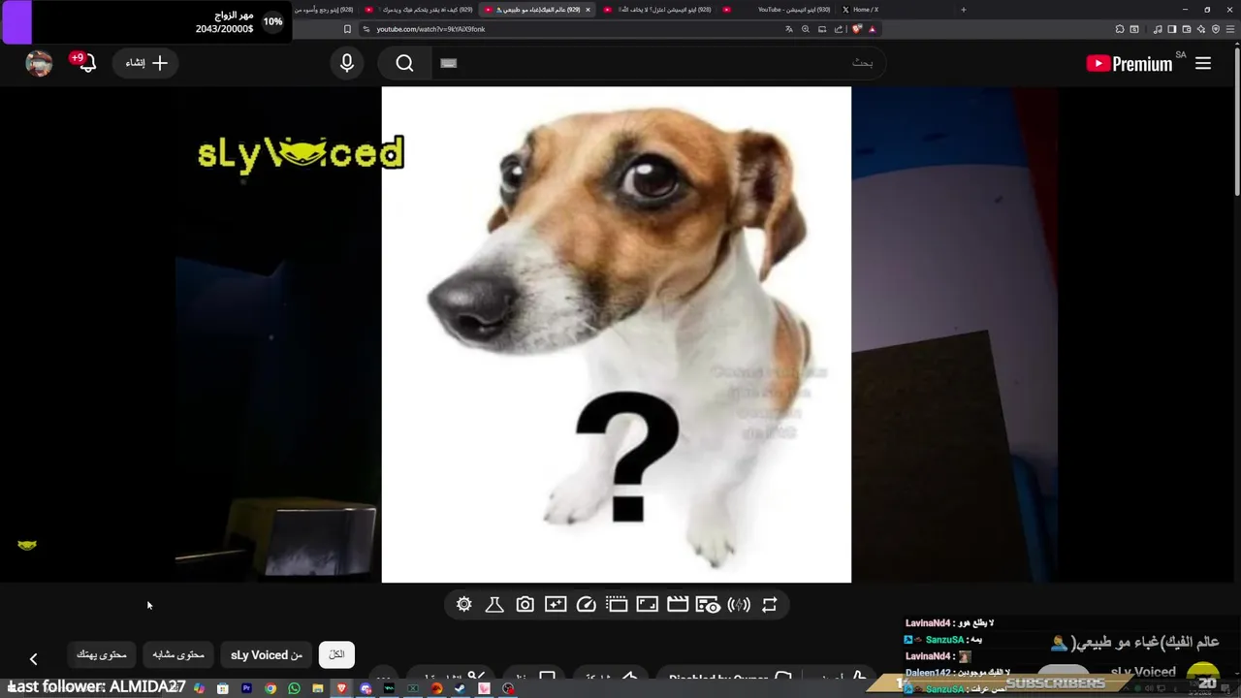This screenshot has height=698, width=1241.
Task: Select the 'الكل' filter chip
Action: [x=336, y=654]
